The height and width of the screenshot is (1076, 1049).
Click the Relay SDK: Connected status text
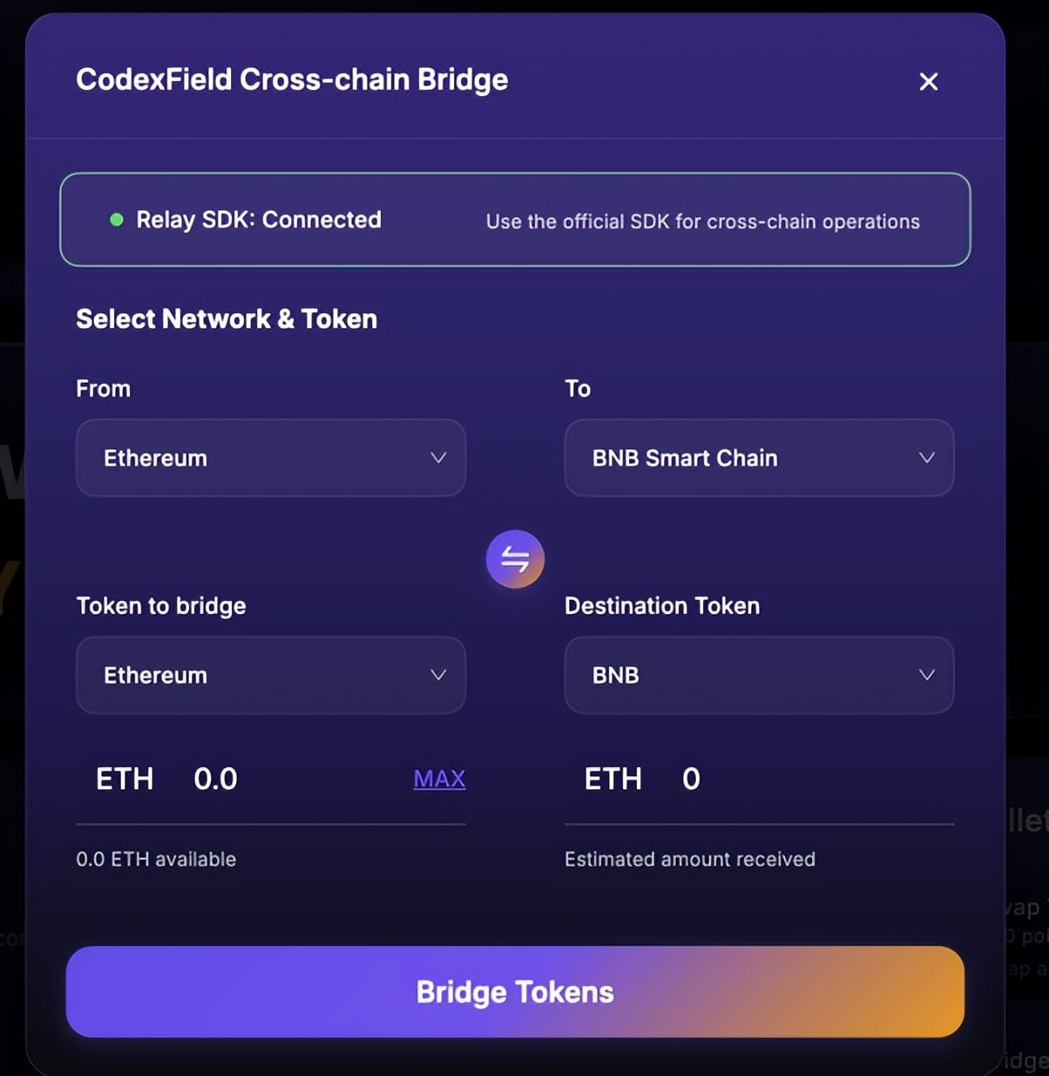(258, 220)
